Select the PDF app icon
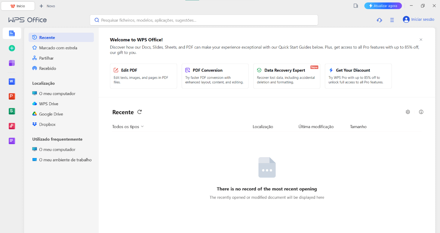This screenshot has height=233, width=440. click(12, 126)
